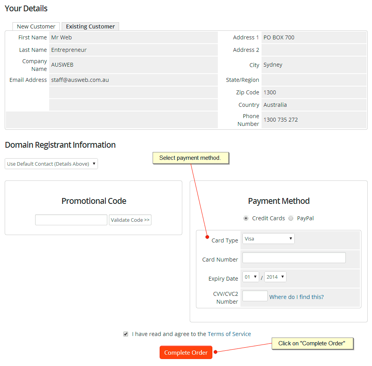This screenshot has height=366, width=372.
Task: Open the Where do I find this? link
Action: [296, 297]
